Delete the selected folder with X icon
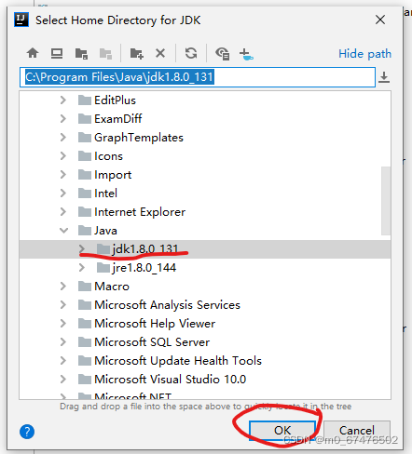 pos(160,53)
